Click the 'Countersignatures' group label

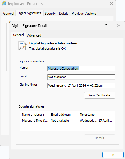click(x=31, y=106)
